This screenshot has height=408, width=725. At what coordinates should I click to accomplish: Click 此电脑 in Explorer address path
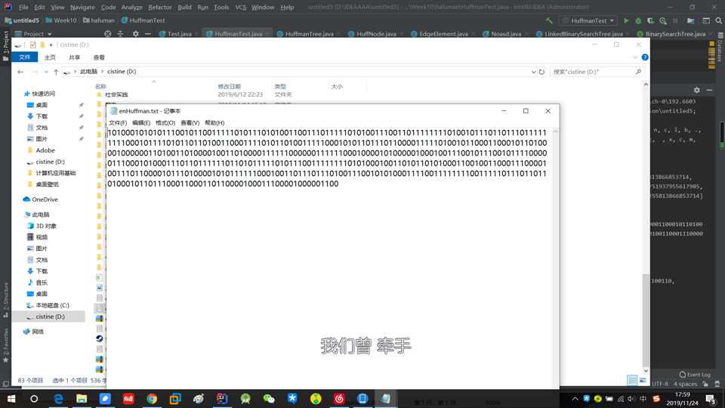point(88,72)
